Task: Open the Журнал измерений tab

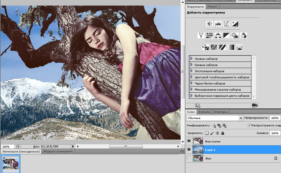Action: [58, 152]
